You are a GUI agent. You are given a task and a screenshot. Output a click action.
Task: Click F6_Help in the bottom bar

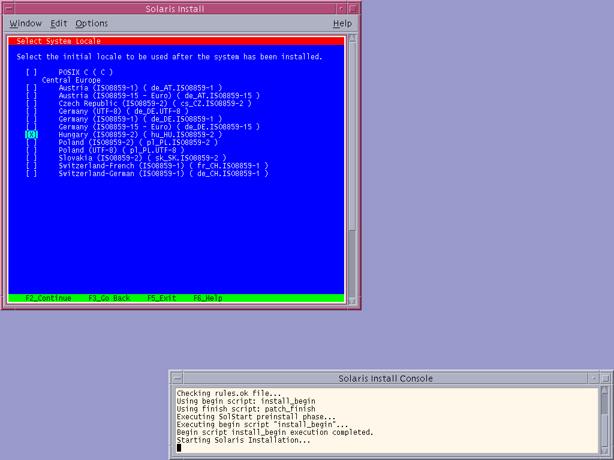click(208, 298)
